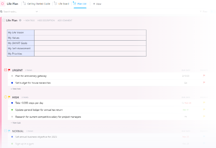Click due date 2/10/23 for anniversary getaway
The height and width of the screenshot is (148, 216).
(x=186, y=76)
